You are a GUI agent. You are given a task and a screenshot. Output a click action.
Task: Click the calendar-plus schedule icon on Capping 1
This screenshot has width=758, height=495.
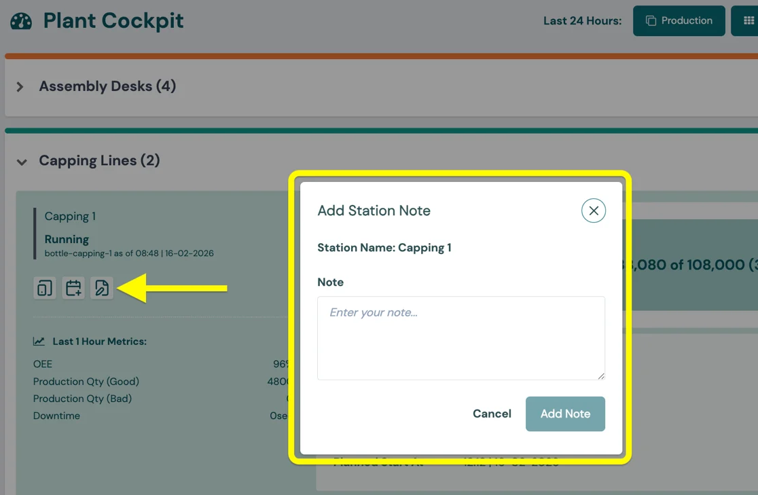point(73,288)
